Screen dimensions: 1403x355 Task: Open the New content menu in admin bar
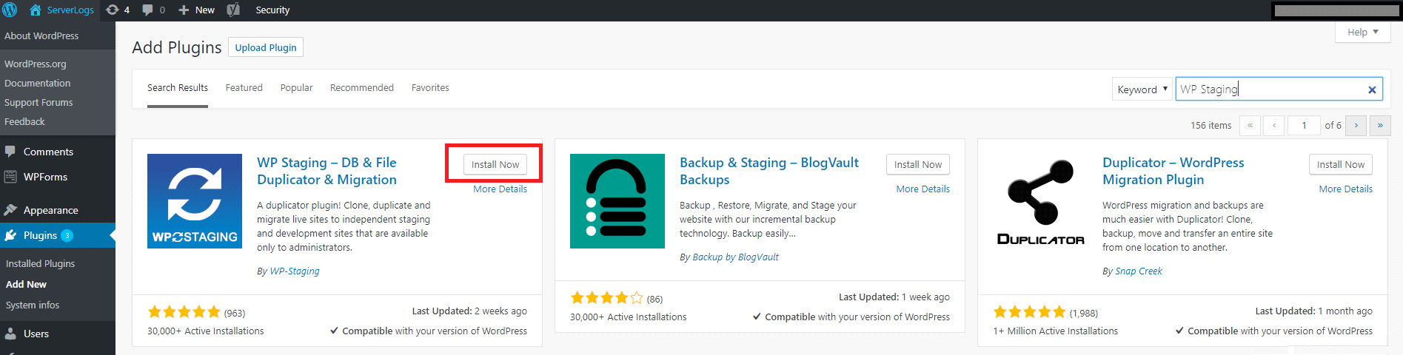click(x=197, y=10)
